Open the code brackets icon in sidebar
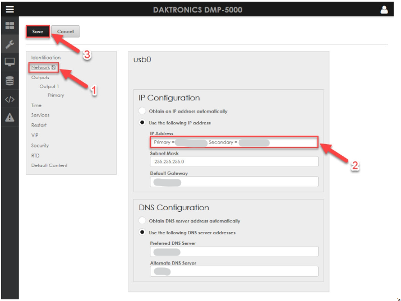This screenshot has height=301, width=401. point(9,99)
